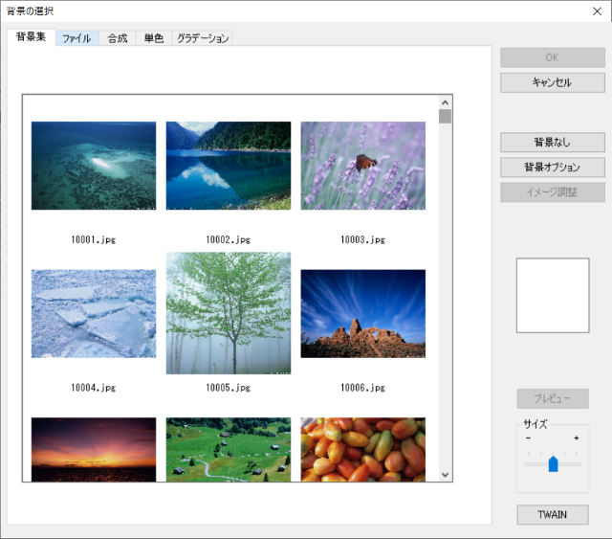Click the 10004.jpg file name
This screenshot has width=612, height=539.
click(x=94, y=388)
